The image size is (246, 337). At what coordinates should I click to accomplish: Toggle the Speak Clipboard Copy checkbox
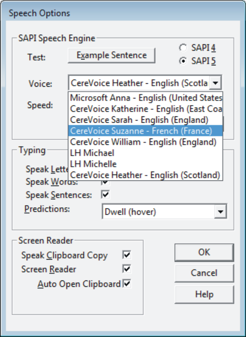[x=127, y=255]
